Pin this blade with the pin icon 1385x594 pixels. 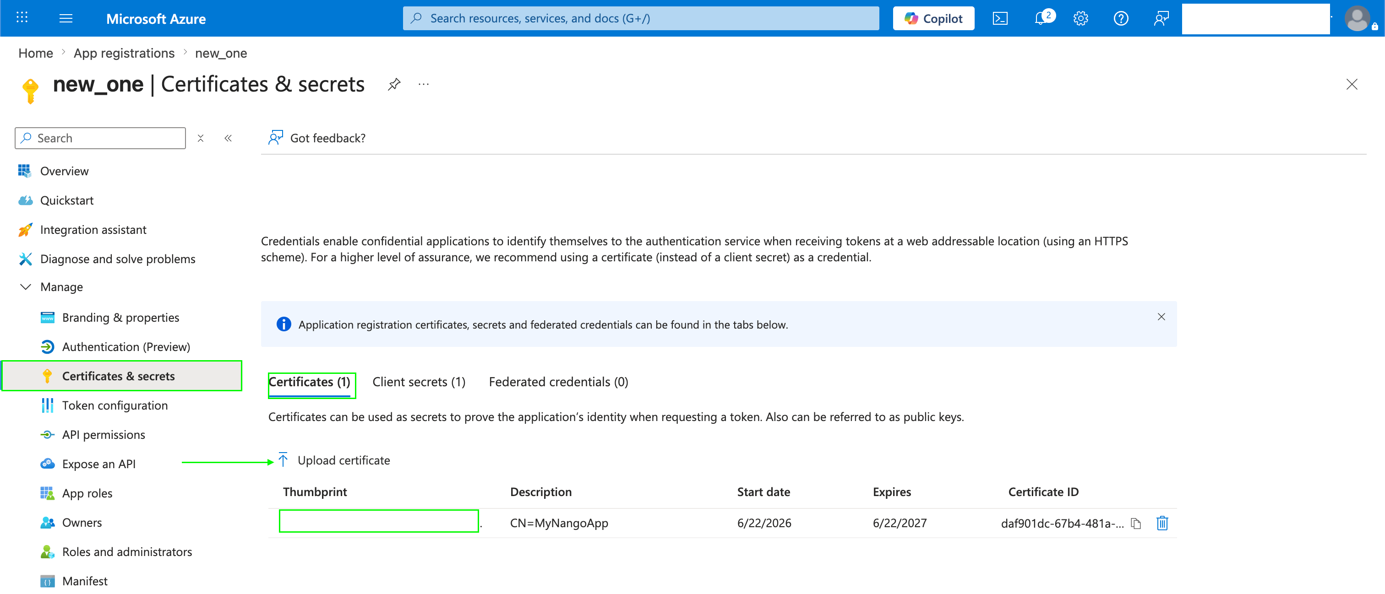394,84
